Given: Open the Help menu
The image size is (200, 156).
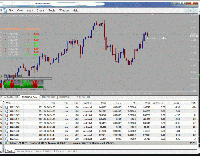Looking at the screenshot, I should [x=76, y=10].
